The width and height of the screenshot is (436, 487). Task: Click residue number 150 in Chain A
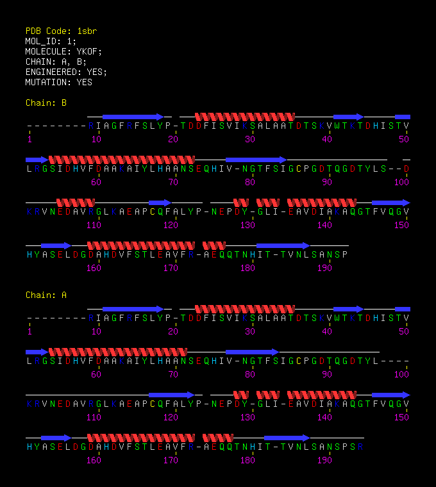click(401, 417)
